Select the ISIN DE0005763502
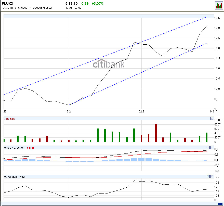The image size is (224, 206). [42, 8]
